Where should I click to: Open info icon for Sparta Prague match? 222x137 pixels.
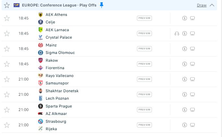pyautogui.click(x=185, y=110)
